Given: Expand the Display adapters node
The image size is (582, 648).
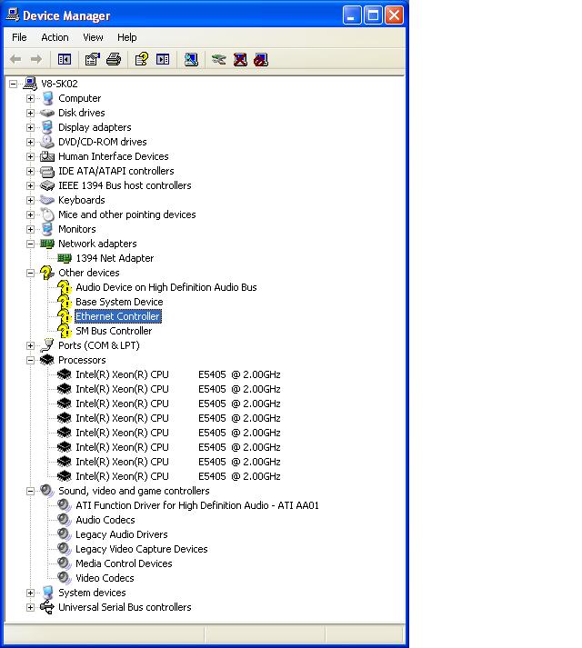Looking at the screenshot, I should (30, 127).
